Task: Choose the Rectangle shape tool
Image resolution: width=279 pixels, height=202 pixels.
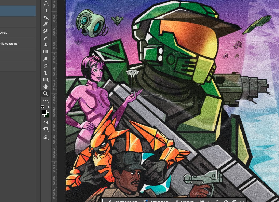Action: (45, 80)
